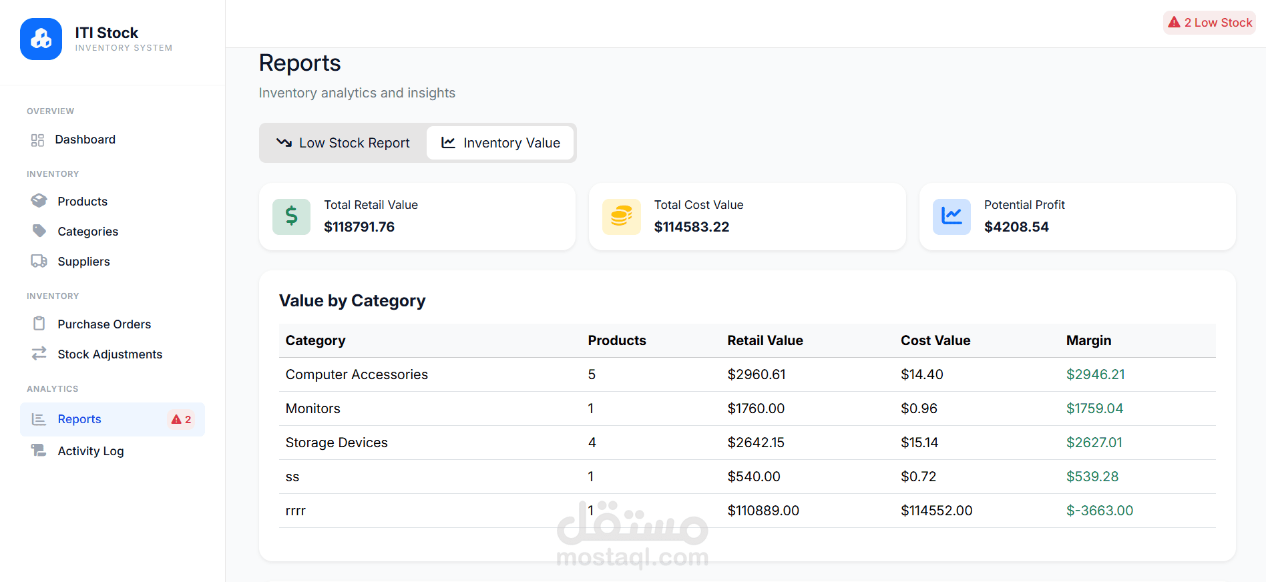Click the Purchase Orders clipboard icon
Image resolution: width=1266 pixels, height=582 pixels.
click(39, 324)
